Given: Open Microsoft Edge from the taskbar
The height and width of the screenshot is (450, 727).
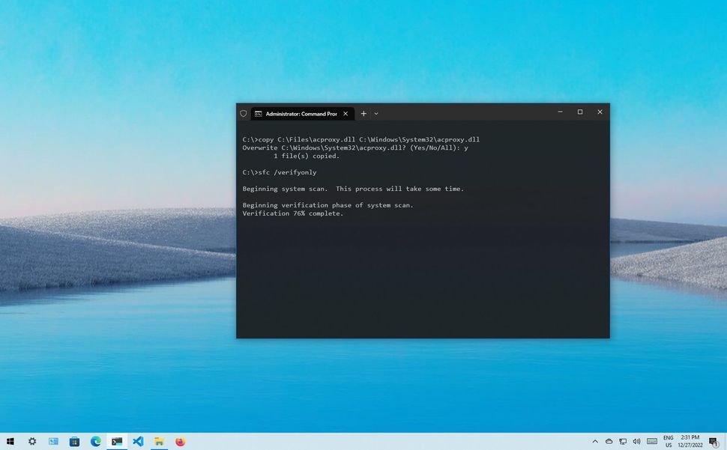Looking at the screenshot, I should [95, 441].
